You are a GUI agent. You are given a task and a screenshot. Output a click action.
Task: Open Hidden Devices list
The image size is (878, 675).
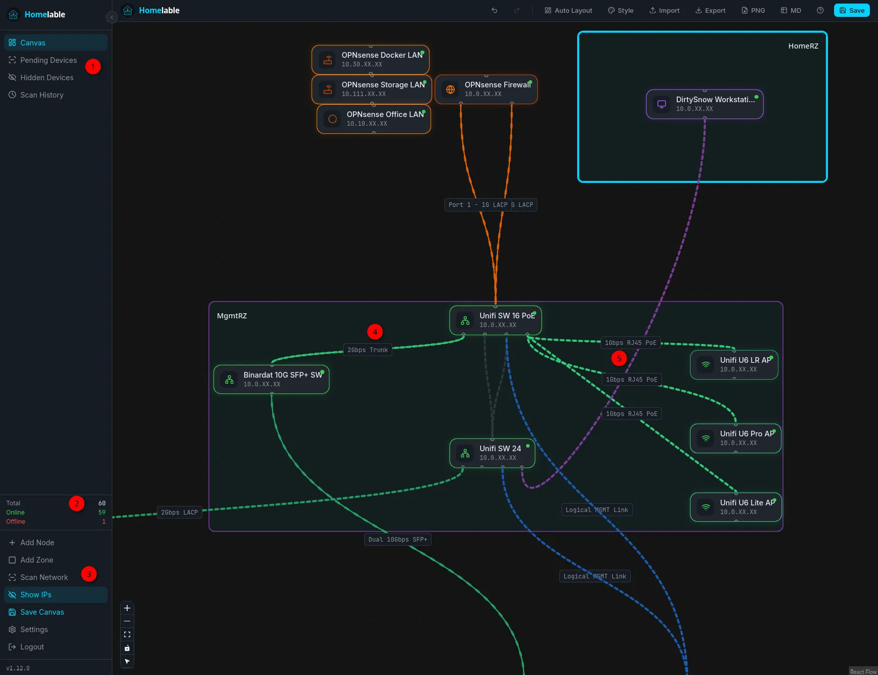point(56,78)
